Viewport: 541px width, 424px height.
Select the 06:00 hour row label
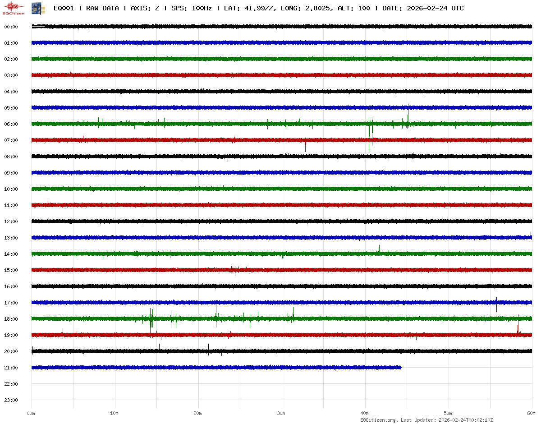coord(11,124)
